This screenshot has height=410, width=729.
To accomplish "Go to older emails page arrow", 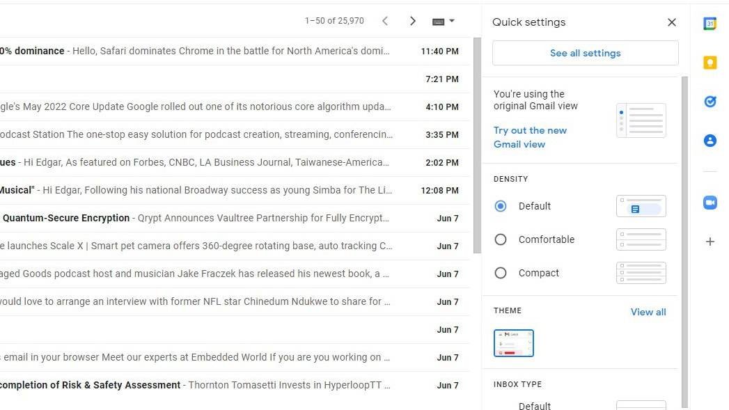I will tap(413, 21).
